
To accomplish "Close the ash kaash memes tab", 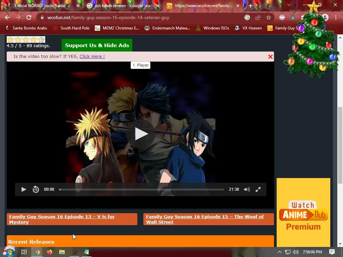I will tap(158, 6).
